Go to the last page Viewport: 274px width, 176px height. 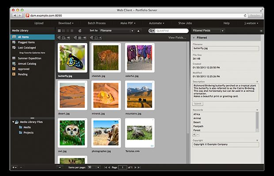click(139, 168)
